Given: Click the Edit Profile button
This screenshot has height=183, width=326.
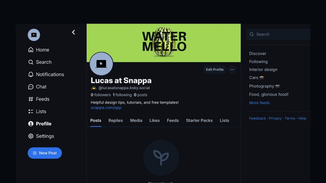Looking at the screenshot, I should click(215, 70).
